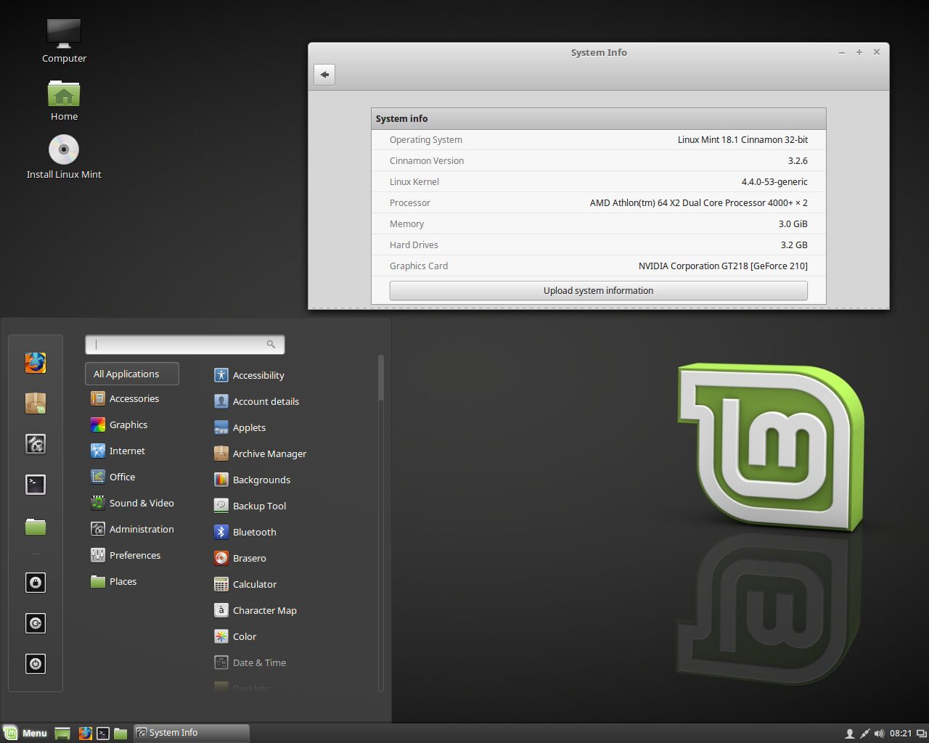The height and width of the screenshot is (743, 929).
Task: Click the applications list scrollbar
Action: click(381, 377)
